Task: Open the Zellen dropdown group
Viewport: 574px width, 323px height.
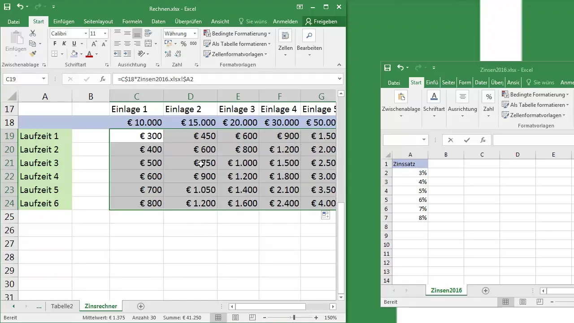Action: [x=285, y=44]
